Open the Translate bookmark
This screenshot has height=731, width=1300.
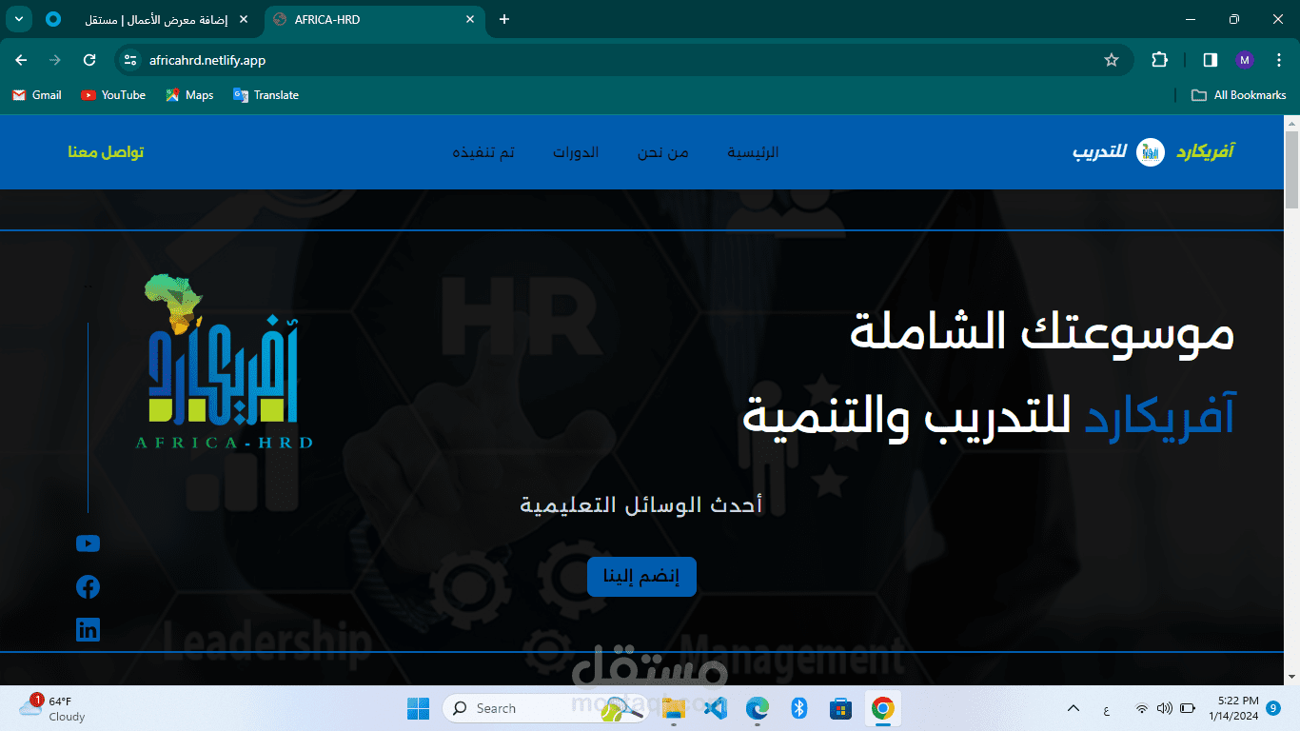point(266,95)
